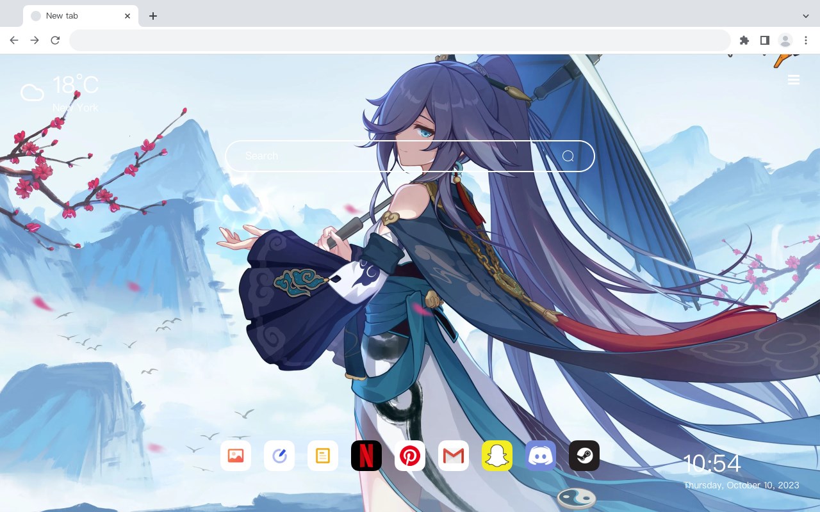The height and width of the screenshot is (512, 820).
Task: Click the cloud weather icon
Action: 32,93
